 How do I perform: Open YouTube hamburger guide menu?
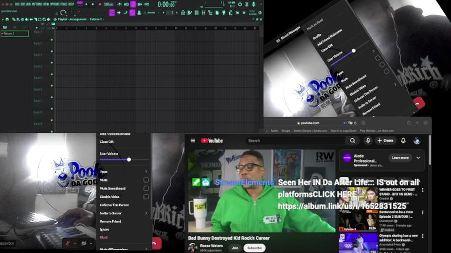tap(193, 141)
